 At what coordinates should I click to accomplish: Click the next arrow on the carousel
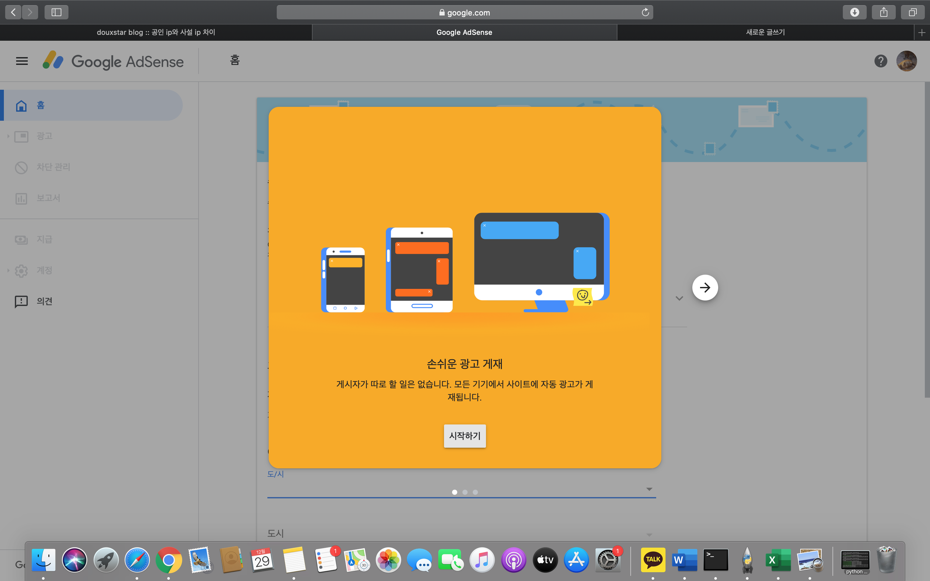705,287
